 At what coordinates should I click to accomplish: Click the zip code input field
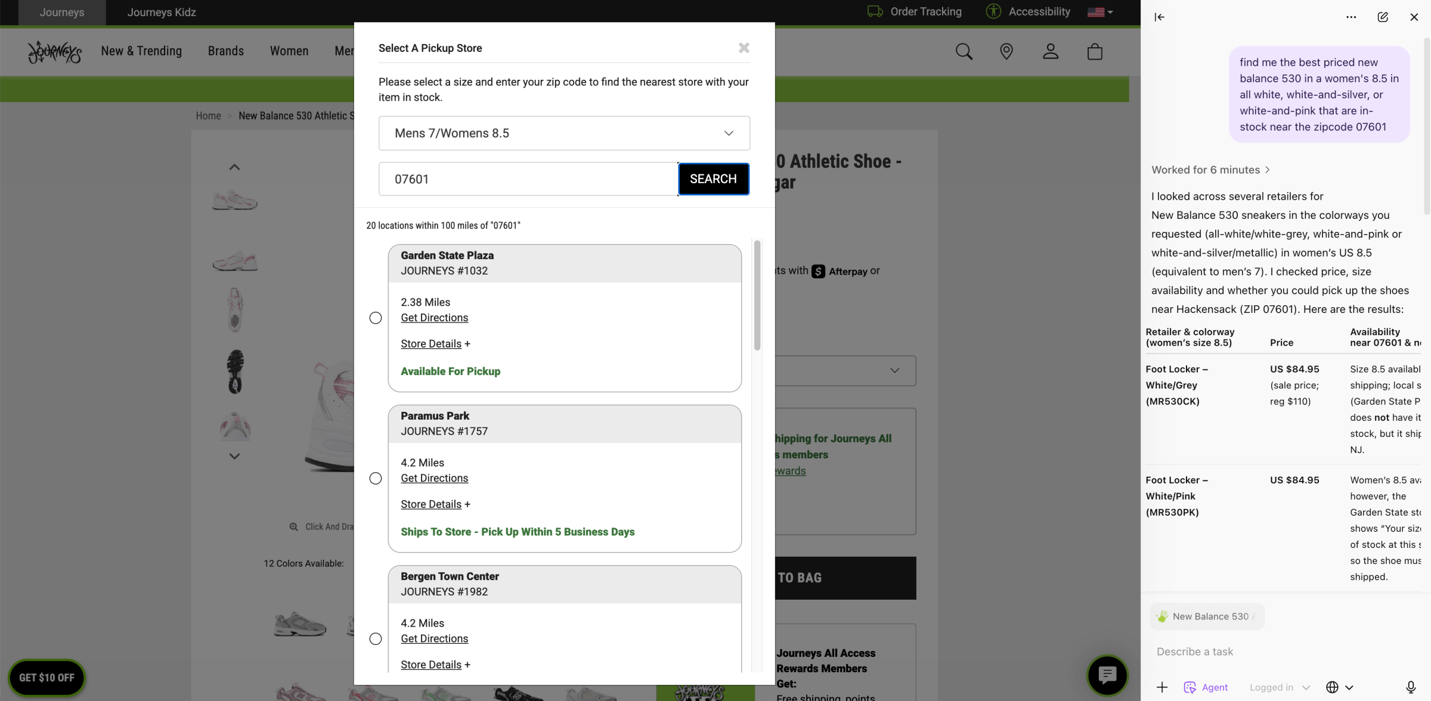point(528,179)
